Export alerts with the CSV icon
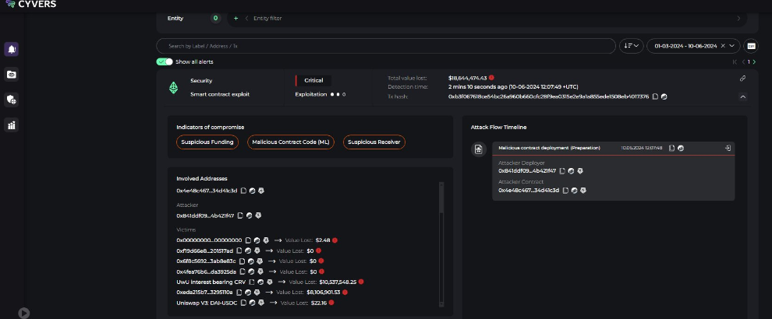The image size is (772, 319). 751,46
